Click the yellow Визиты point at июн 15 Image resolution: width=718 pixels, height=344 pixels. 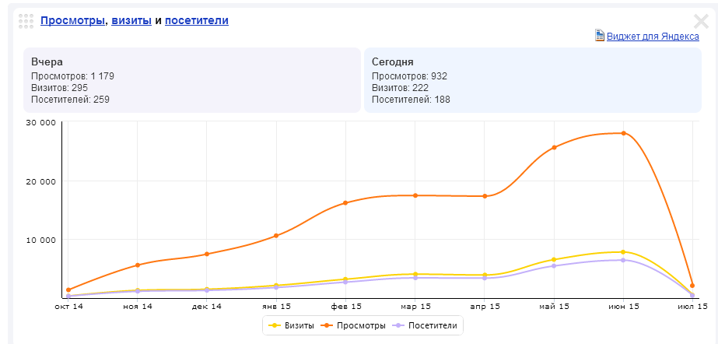point(623,252)
